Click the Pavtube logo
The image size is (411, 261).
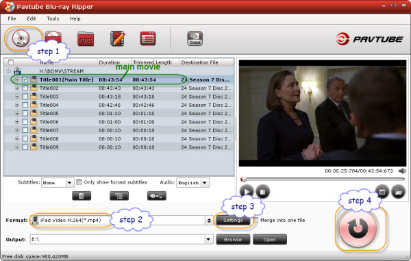[370, 39]
